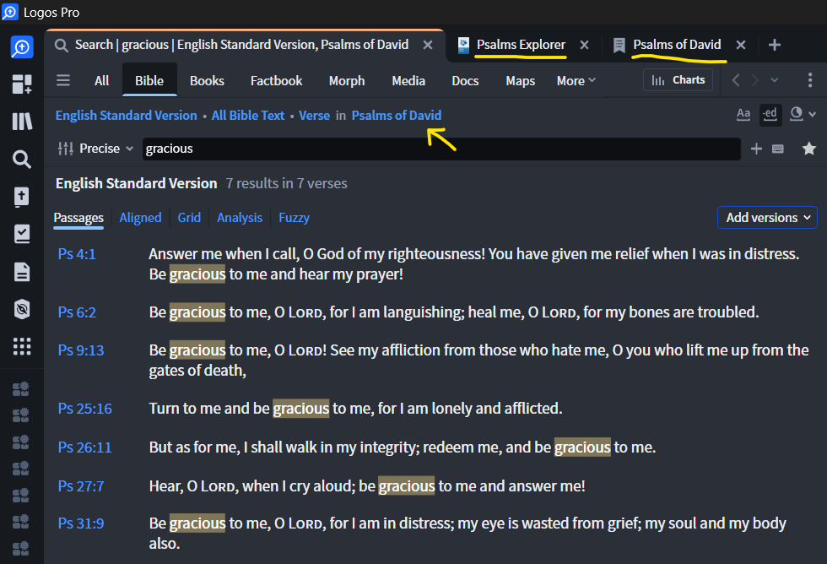Screen dimensions: 827x564
Task: Open the Add versions dropdown
Action: pyautogui.click(x=767, y=217)
